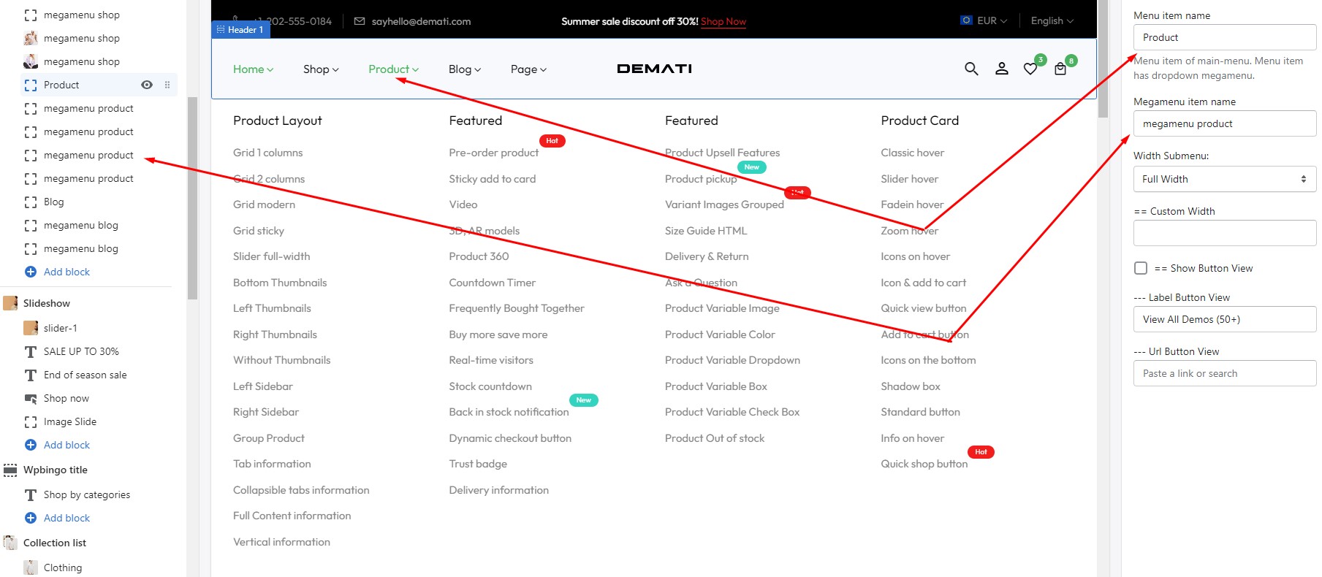Open the Width Submenu dropdown

click(x=1224, y=179)
